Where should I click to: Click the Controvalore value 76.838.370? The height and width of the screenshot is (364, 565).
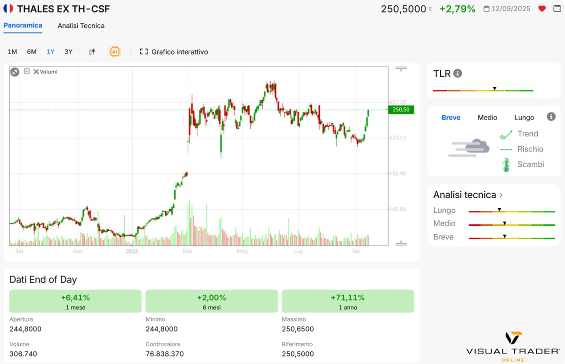(x=165, y=354)
